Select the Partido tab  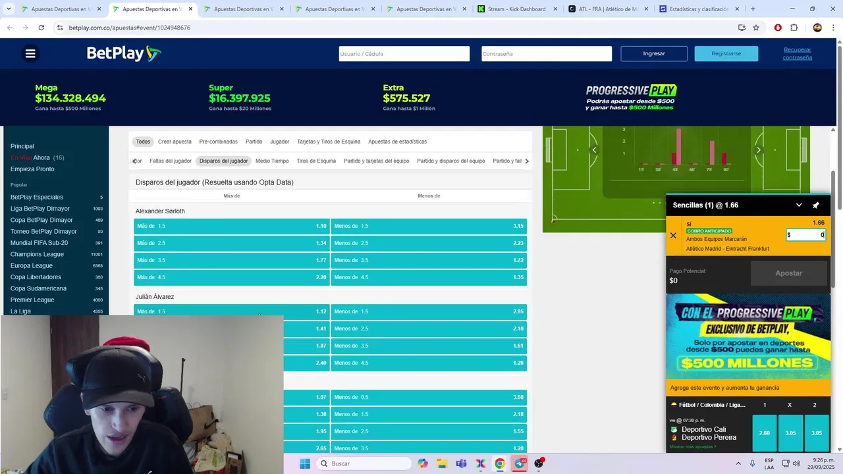(254, 142)
